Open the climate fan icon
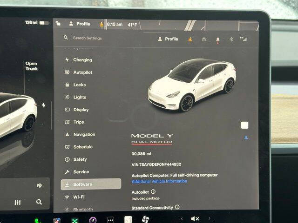The width and height of the screenshot is (298, 223). 145,219
